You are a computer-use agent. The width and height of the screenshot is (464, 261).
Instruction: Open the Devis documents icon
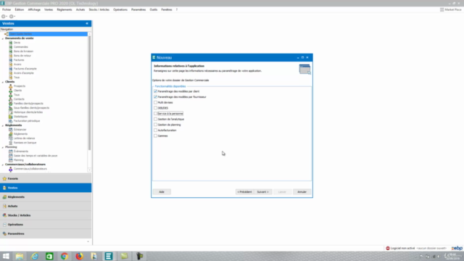tap(11, 43)
